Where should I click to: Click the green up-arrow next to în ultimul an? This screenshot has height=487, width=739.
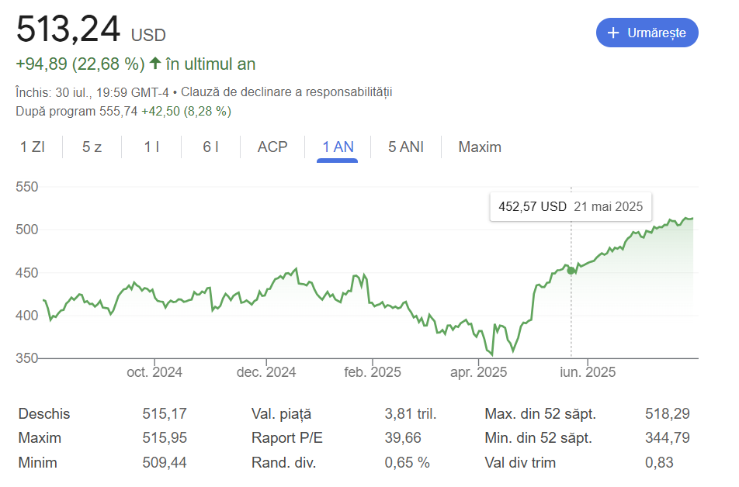[155, 63]
